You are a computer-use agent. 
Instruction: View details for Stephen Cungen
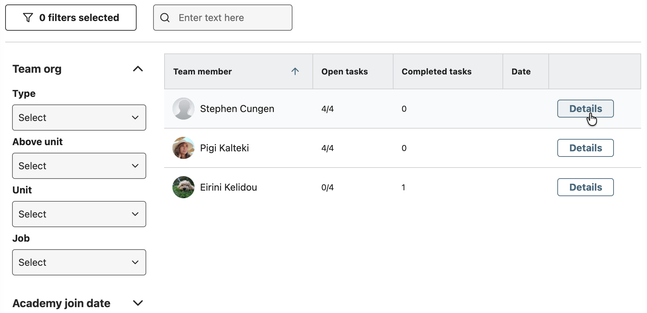click(x=585, y=109)
